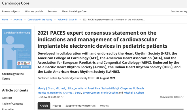Jump to Abstract in Article contents
Image resolution: width=187 pixels, height=110 pixels.
(x=7, y=98)
